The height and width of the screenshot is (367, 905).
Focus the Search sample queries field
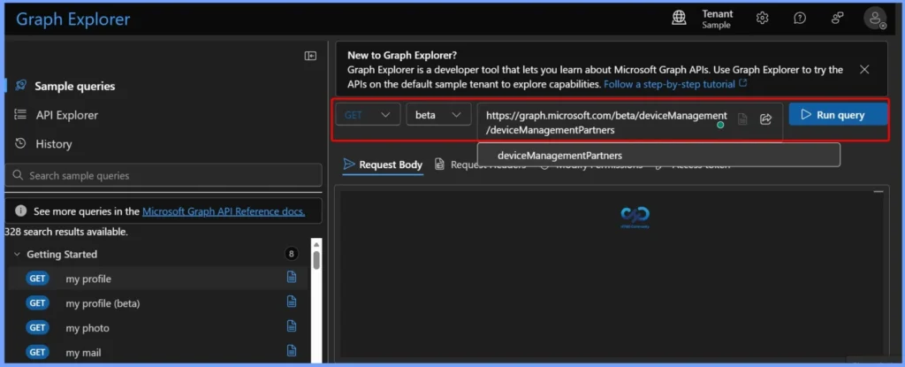point(164,175)
